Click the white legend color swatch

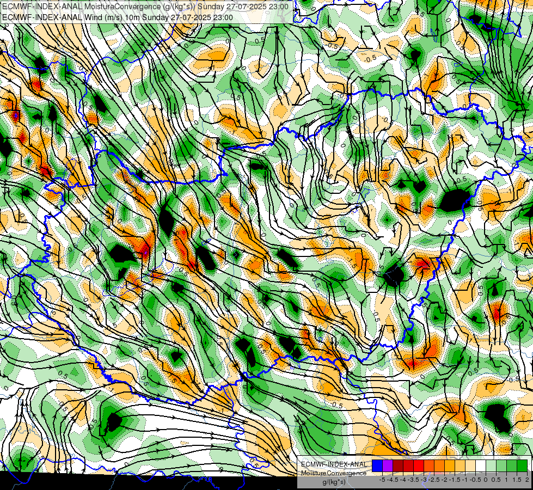(481, 465)
